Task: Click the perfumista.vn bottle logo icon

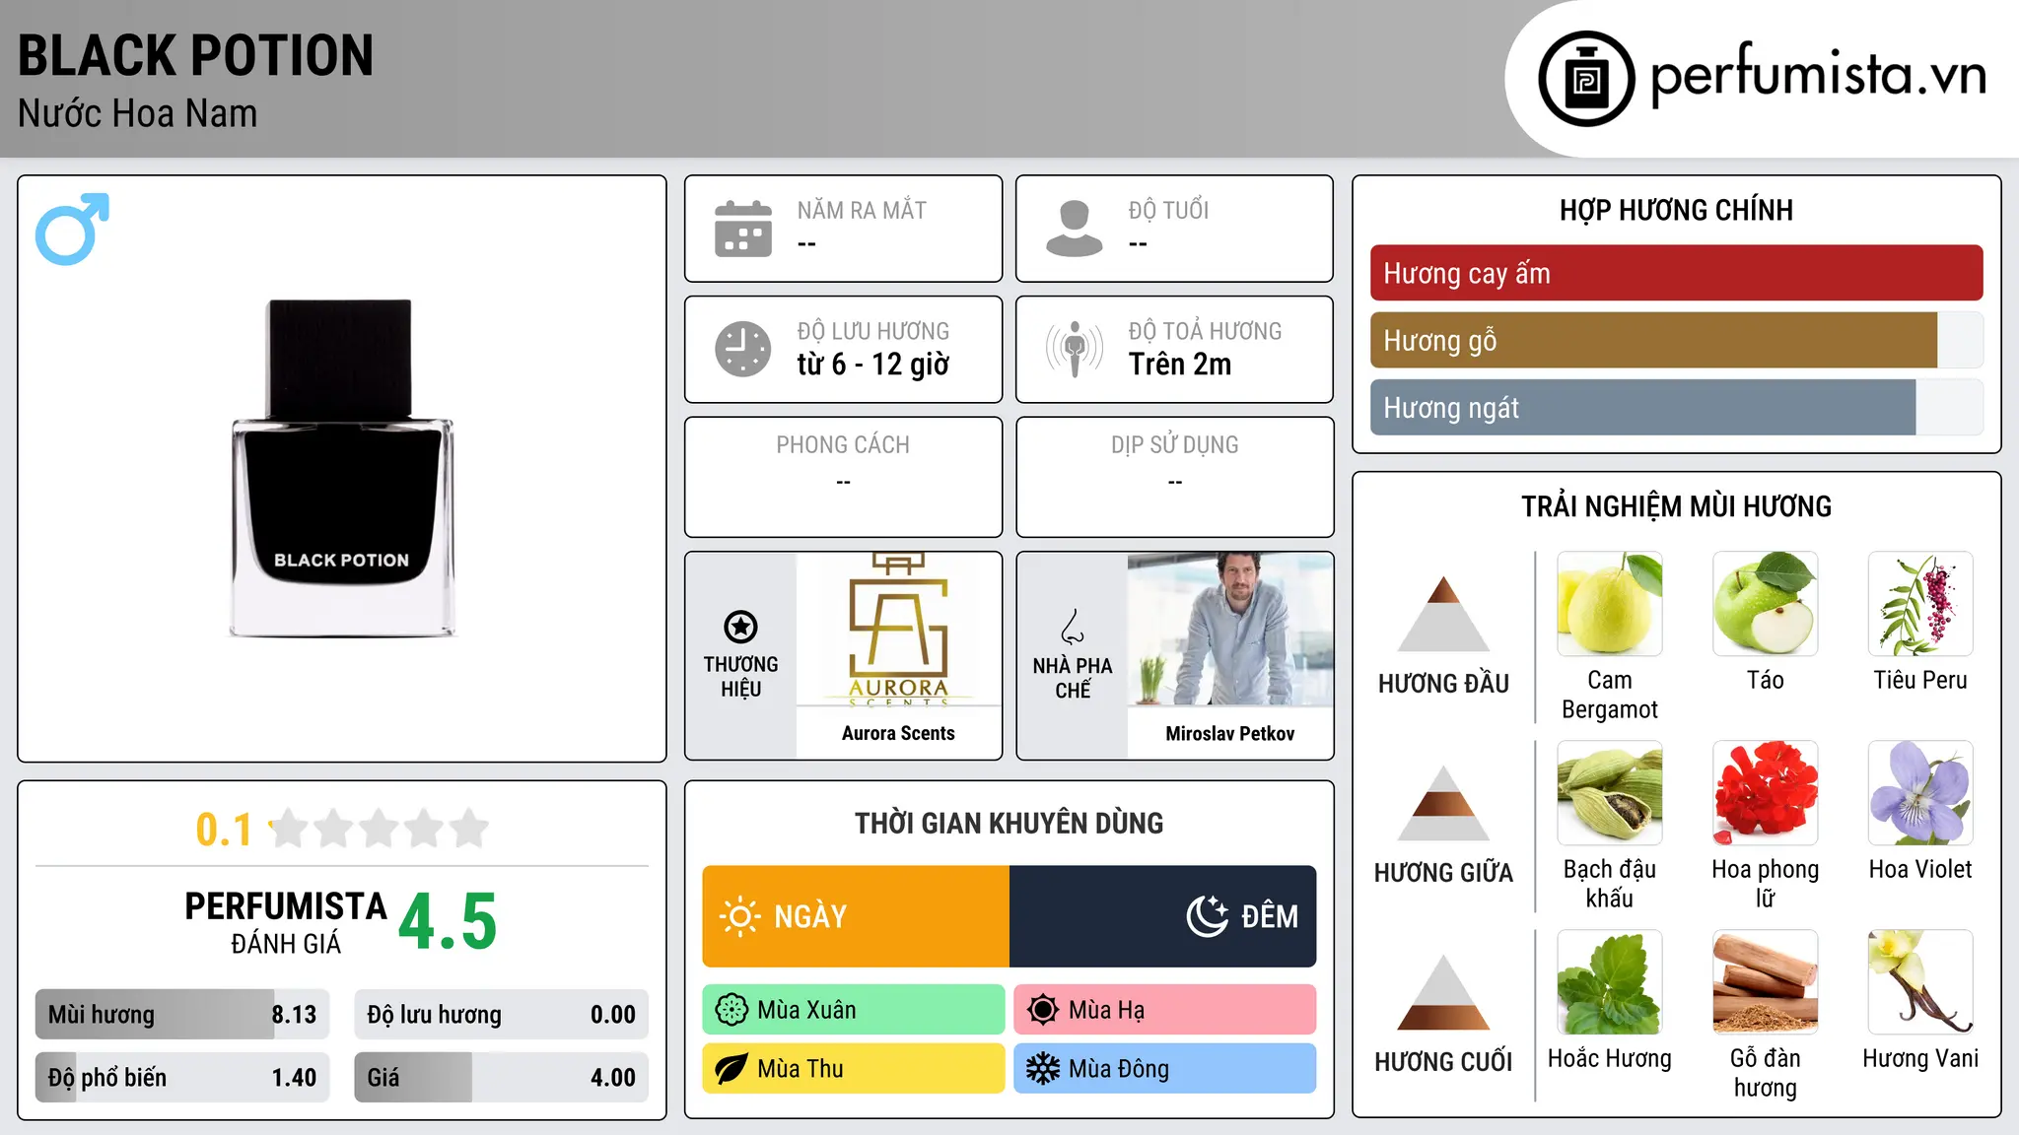Action: (1586, 79)
